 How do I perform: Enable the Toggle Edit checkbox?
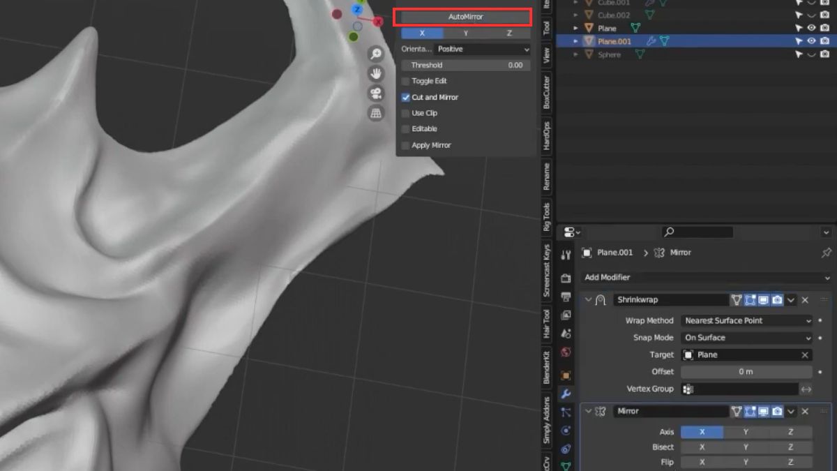(x=406, y=82)
